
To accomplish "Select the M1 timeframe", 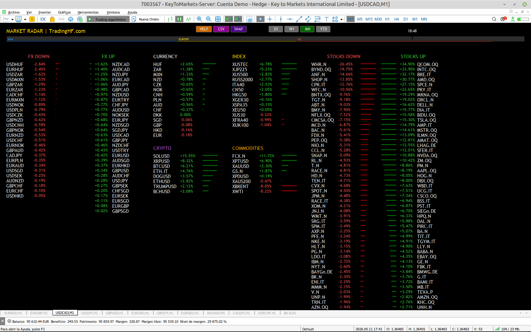I will (x=351, y=19).
